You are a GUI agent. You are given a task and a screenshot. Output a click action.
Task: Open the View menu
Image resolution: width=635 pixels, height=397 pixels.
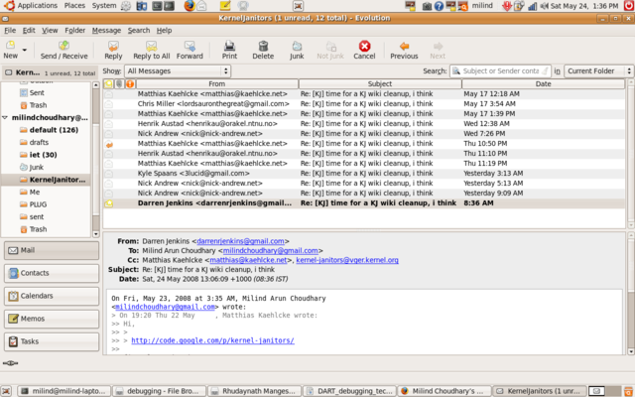coord(50,31)
